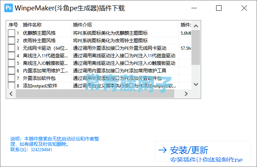Screen dimensions: 257x167
Task: Select plugin name 外置添加软件包
Action: coord(39,78)
